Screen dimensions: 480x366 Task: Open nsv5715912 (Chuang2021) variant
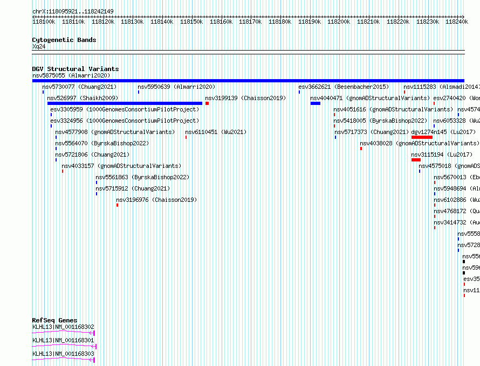pyautogui.click(x=133, y=188)
